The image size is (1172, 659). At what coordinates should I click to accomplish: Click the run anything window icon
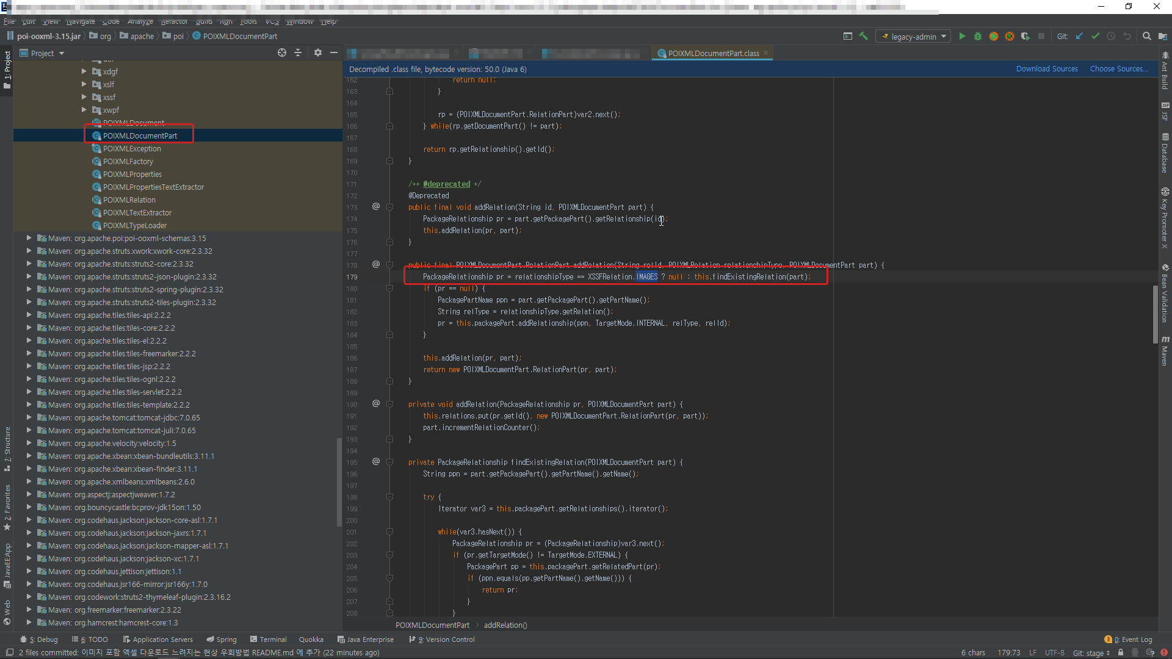coord(848,37)
